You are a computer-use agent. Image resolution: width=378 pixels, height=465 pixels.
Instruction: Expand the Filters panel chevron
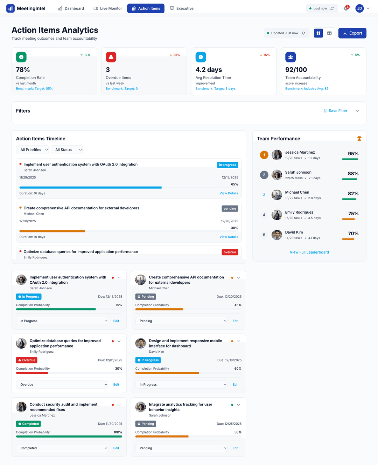click(357, 111)
